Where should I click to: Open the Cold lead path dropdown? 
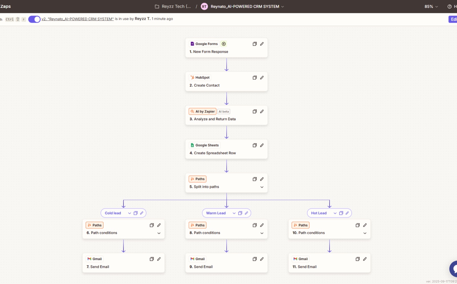[x=129, y=213]
